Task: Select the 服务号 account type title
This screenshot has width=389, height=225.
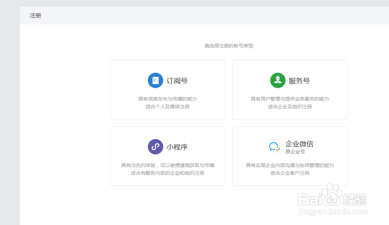Action: [x=299, y=81]
